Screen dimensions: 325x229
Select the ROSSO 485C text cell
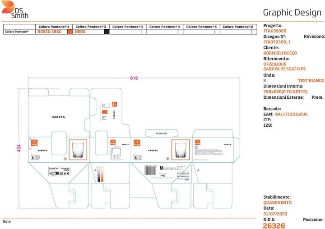click(x=49, y=32)
